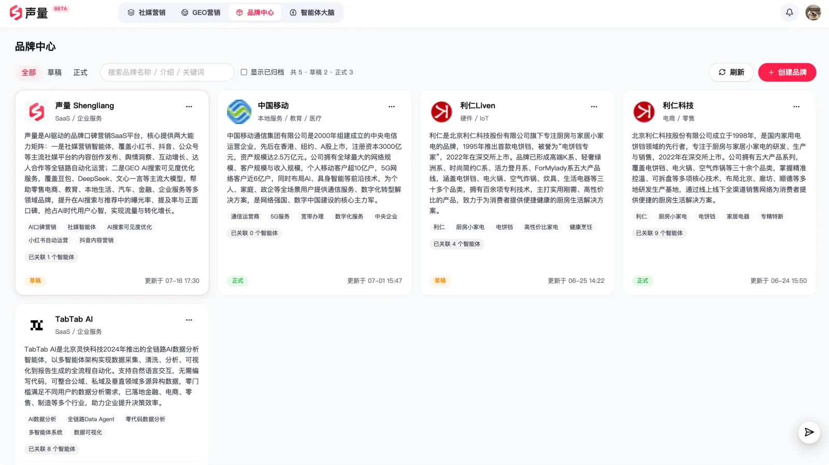This screenshot has height=465, width=829.
Task: Open the 智能体大脑 navigation tab
Action: (312, 12)
